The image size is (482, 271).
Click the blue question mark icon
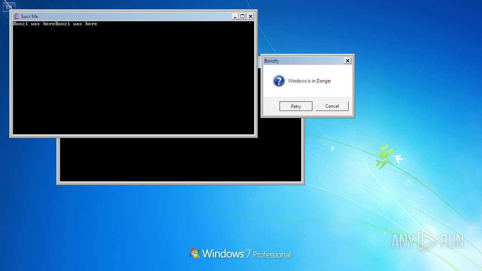[279, 81]
